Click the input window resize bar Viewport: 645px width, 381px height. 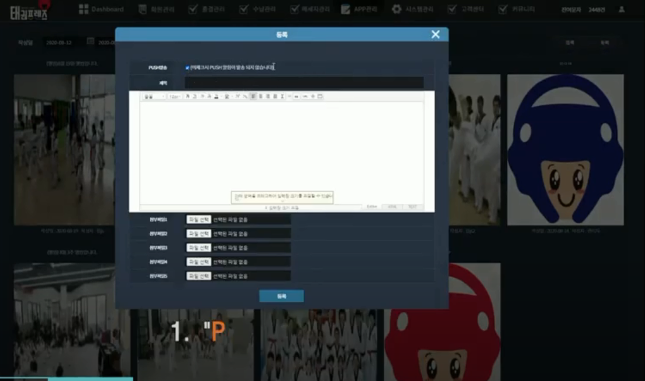[282, 208]
